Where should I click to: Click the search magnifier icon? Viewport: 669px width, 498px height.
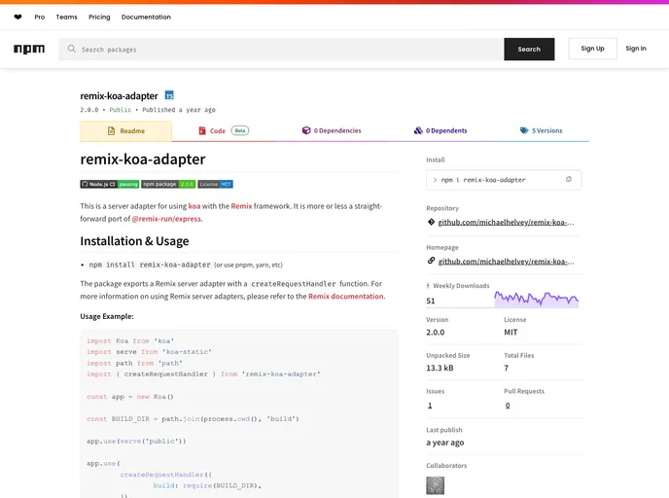point(72,49)
